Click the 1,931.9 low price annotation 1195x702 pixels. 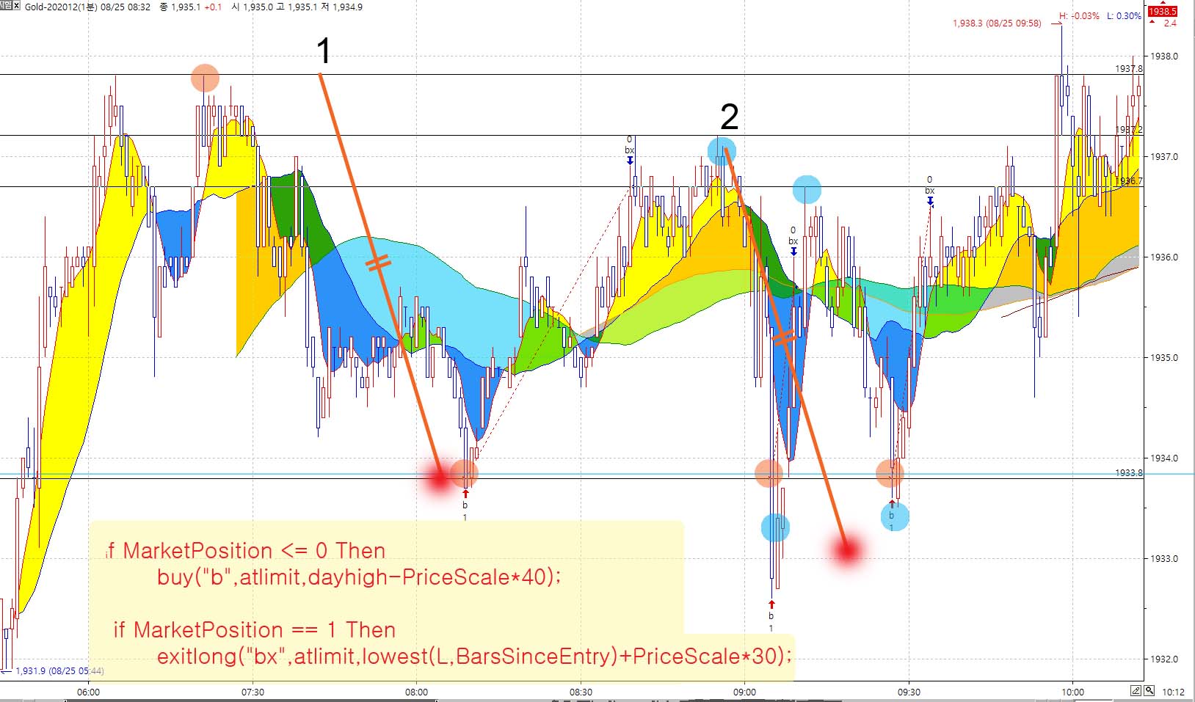pos(59,670)
